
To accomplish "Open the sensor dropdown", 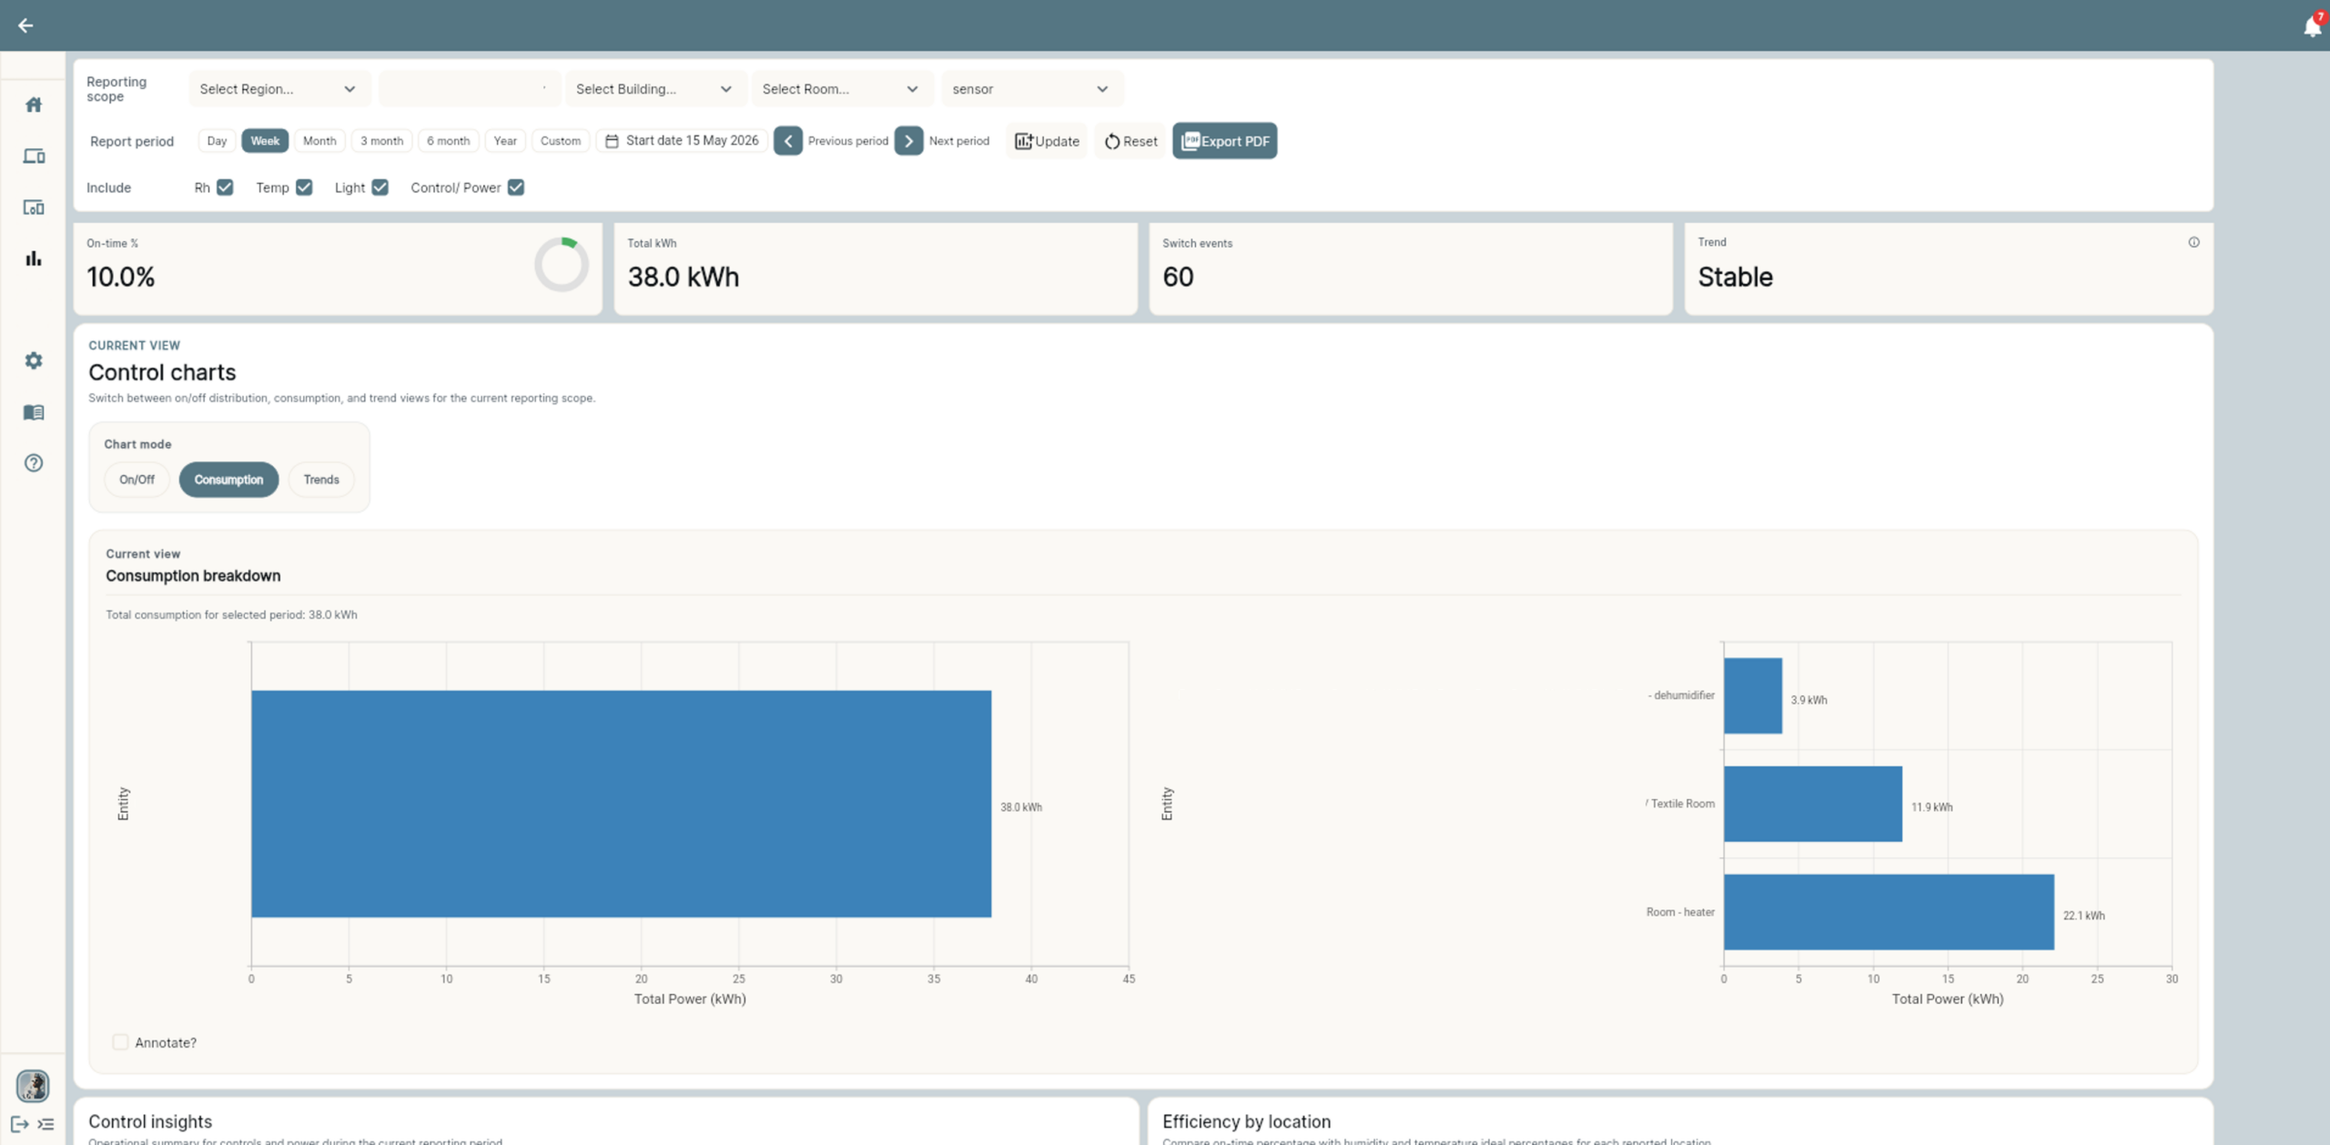I will 1032,89.
